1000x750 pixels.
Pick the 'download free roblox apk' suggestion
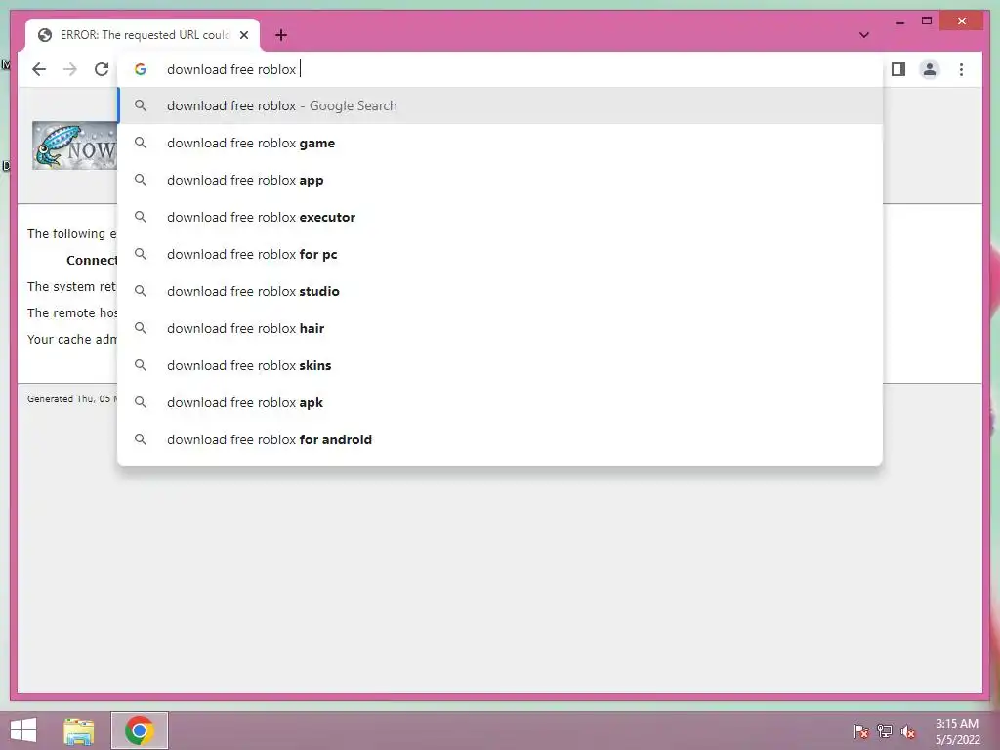(500, 402)
